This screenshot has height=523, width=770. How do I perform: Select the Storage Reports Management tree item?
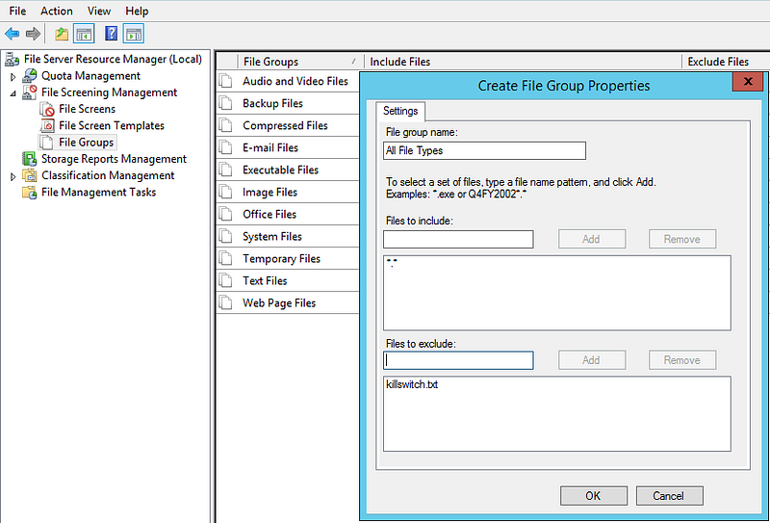[114, 159]
